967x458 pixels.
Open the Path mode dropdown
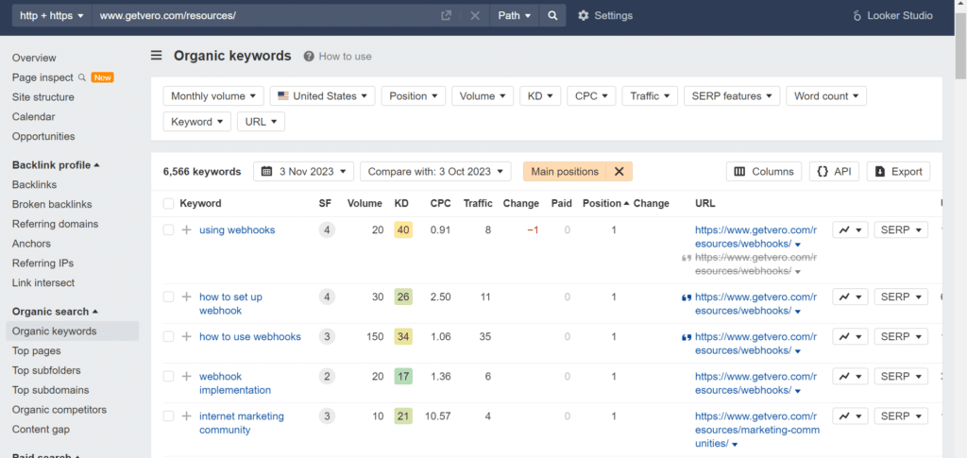[515, 16]
